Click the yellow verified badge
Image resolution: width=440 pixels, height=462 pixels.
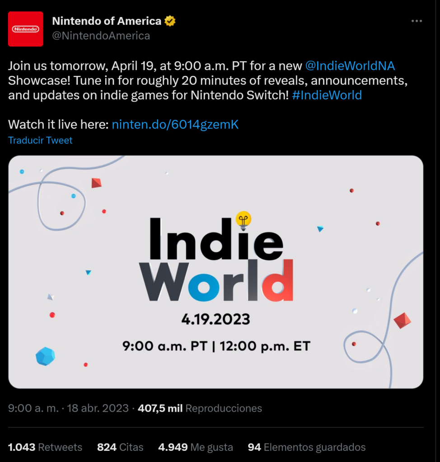[x=169, y=20]
